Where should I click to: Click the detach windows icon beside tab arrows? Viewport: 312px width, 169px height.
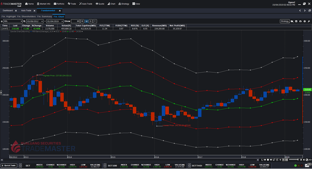click(309, 11)
